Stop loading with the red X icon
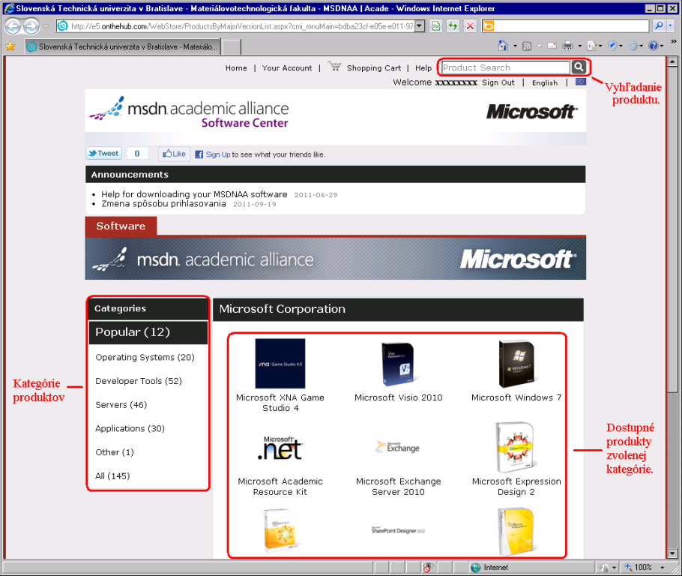 [470, 26]
